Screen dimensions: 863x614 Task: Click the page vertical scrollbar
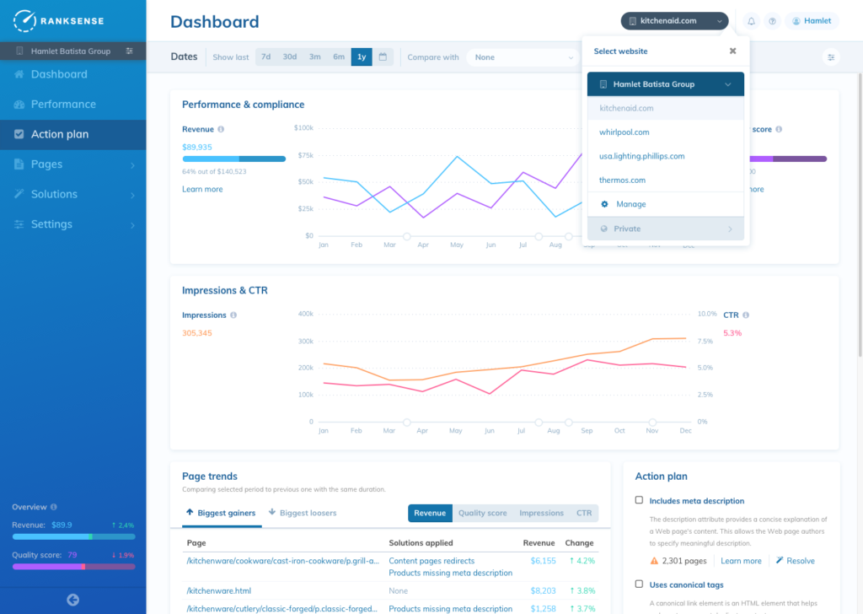click(860, 215)
